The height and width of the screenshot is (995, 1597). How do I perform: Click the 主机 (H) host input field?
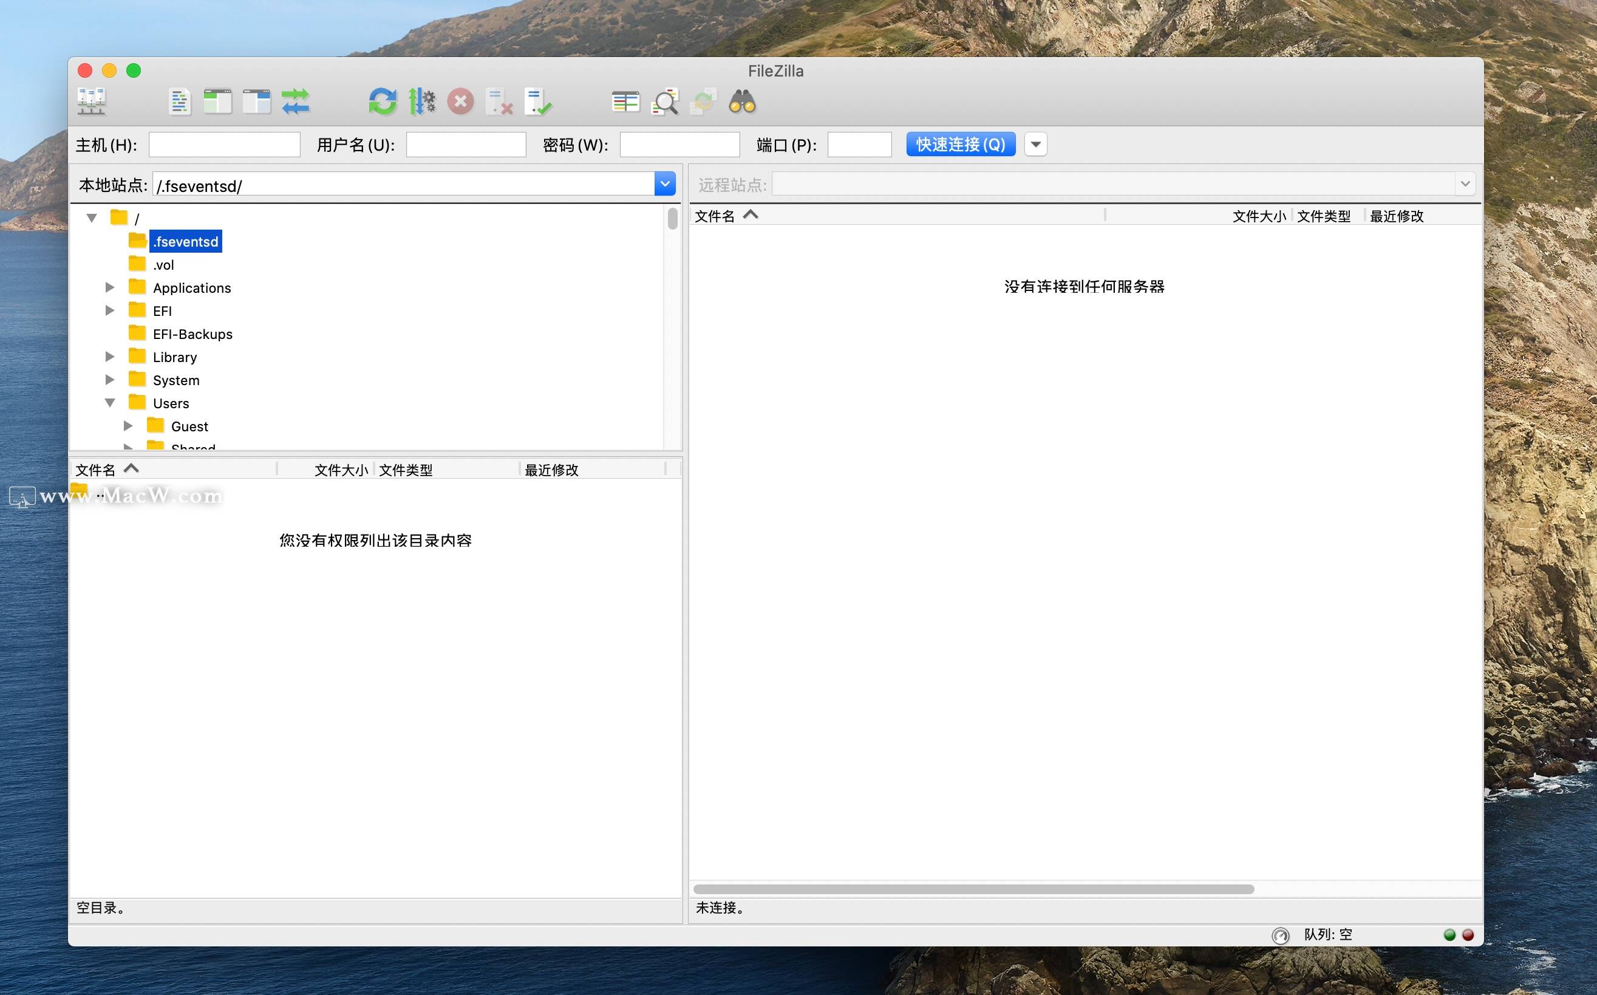(x=224, y=144)
